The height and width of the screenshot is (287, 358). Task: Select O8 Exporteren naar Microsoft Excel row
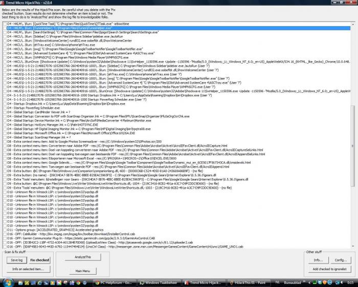tap(92, 158)
